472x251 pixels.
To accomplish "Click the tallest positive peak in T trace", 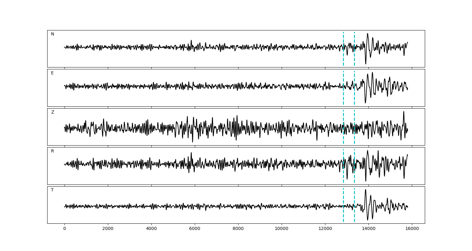I will [365, 190].
